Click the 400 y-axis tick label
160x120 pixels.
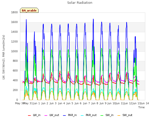pos(15,80)
